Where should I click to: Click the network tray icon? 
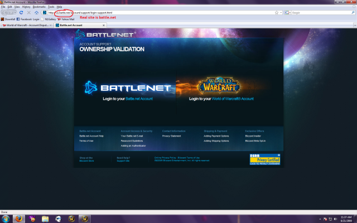tap(330, 219)
